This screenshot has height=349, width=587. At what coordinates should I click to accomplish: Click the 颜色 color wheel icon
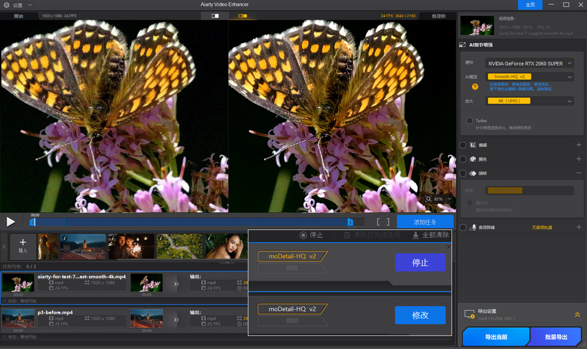point(472,159)
